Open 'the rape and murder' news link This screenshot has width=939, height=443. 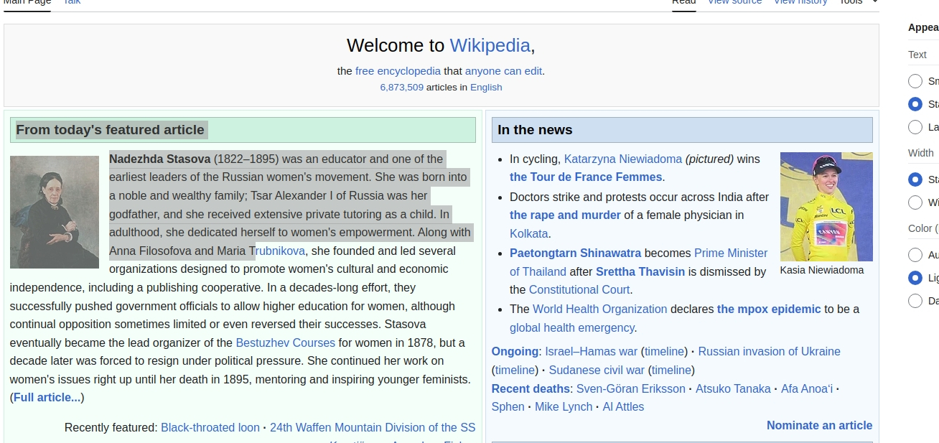pos(565,215)
